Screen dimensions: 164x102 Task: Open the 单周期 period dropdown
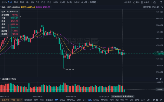[x=93, y=2]
